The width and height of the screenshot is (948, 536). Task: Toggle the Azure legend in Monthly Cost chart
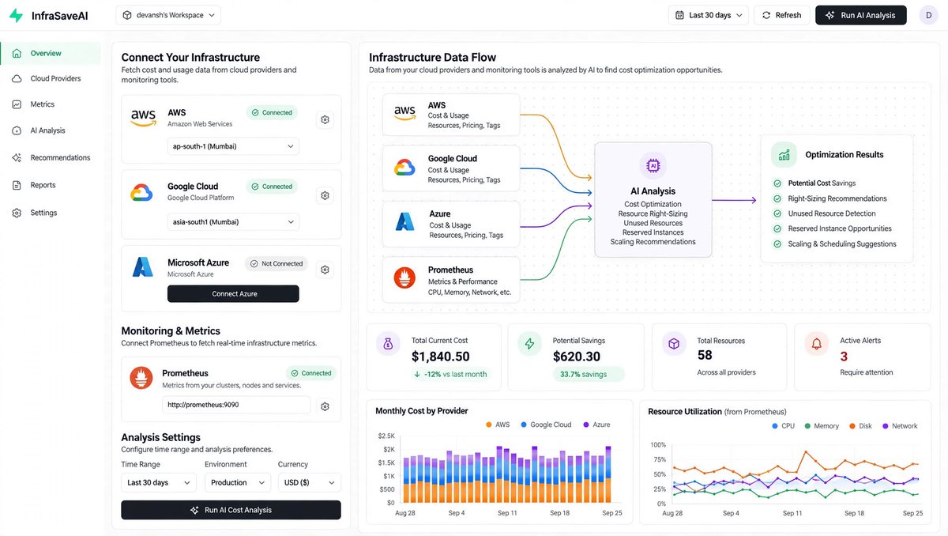pyautogui.click(x=597, y=425)
